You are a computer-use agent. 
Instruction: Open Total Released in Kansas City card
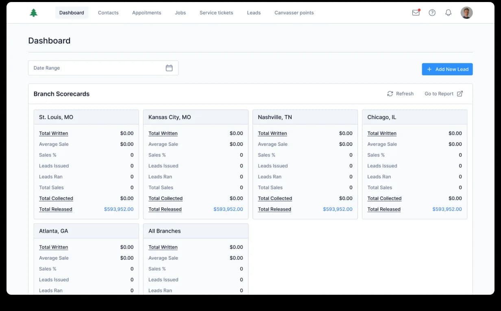(x=165, y=209)
